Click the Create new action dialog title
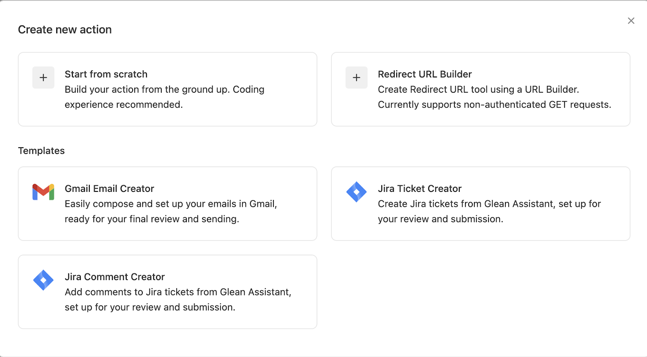Viewport: 647px width, 357px height. tap(65, 29)
